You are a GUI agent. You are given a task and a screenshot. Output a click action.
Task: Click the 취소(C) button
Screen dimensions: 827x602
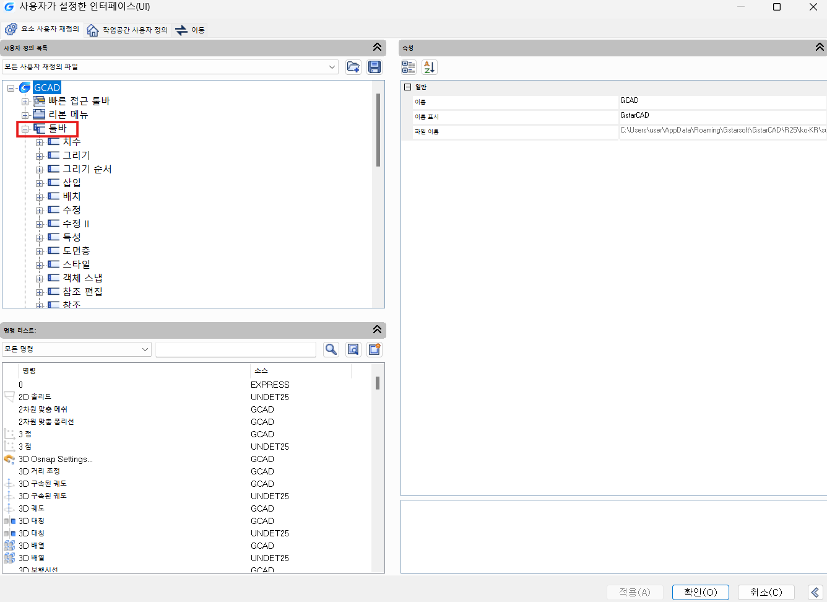(766, 592)
